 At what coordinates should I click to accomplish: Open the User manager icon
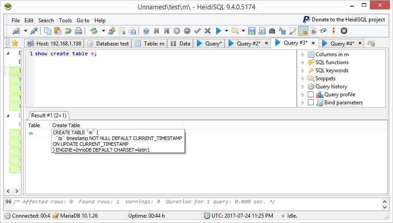click(111, 31)
